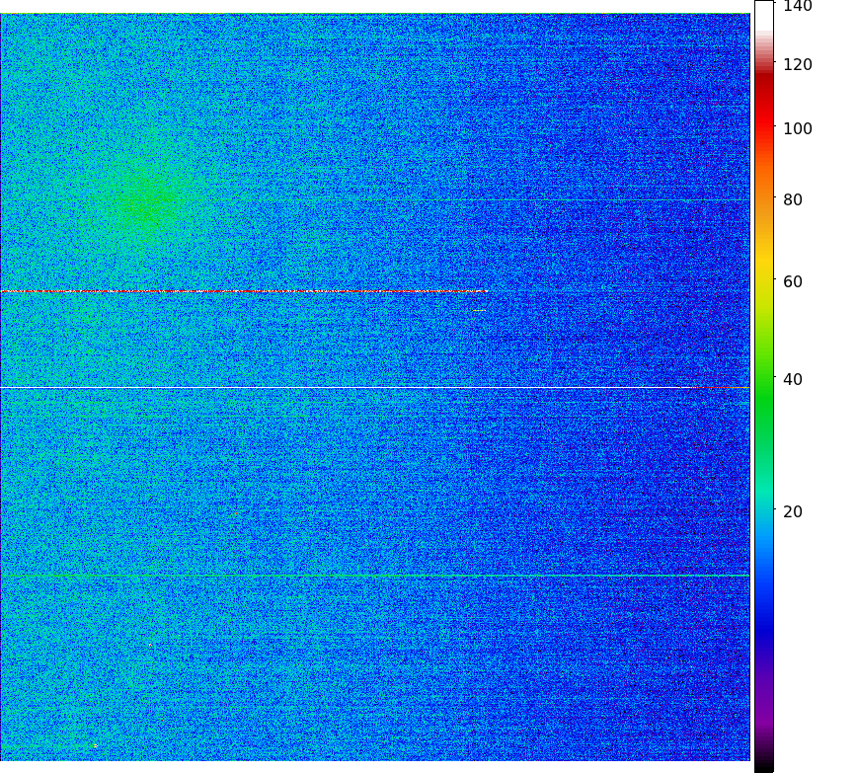Select the black bottom end of the colorbar
857x773 pixels.
tap(763, 766)
